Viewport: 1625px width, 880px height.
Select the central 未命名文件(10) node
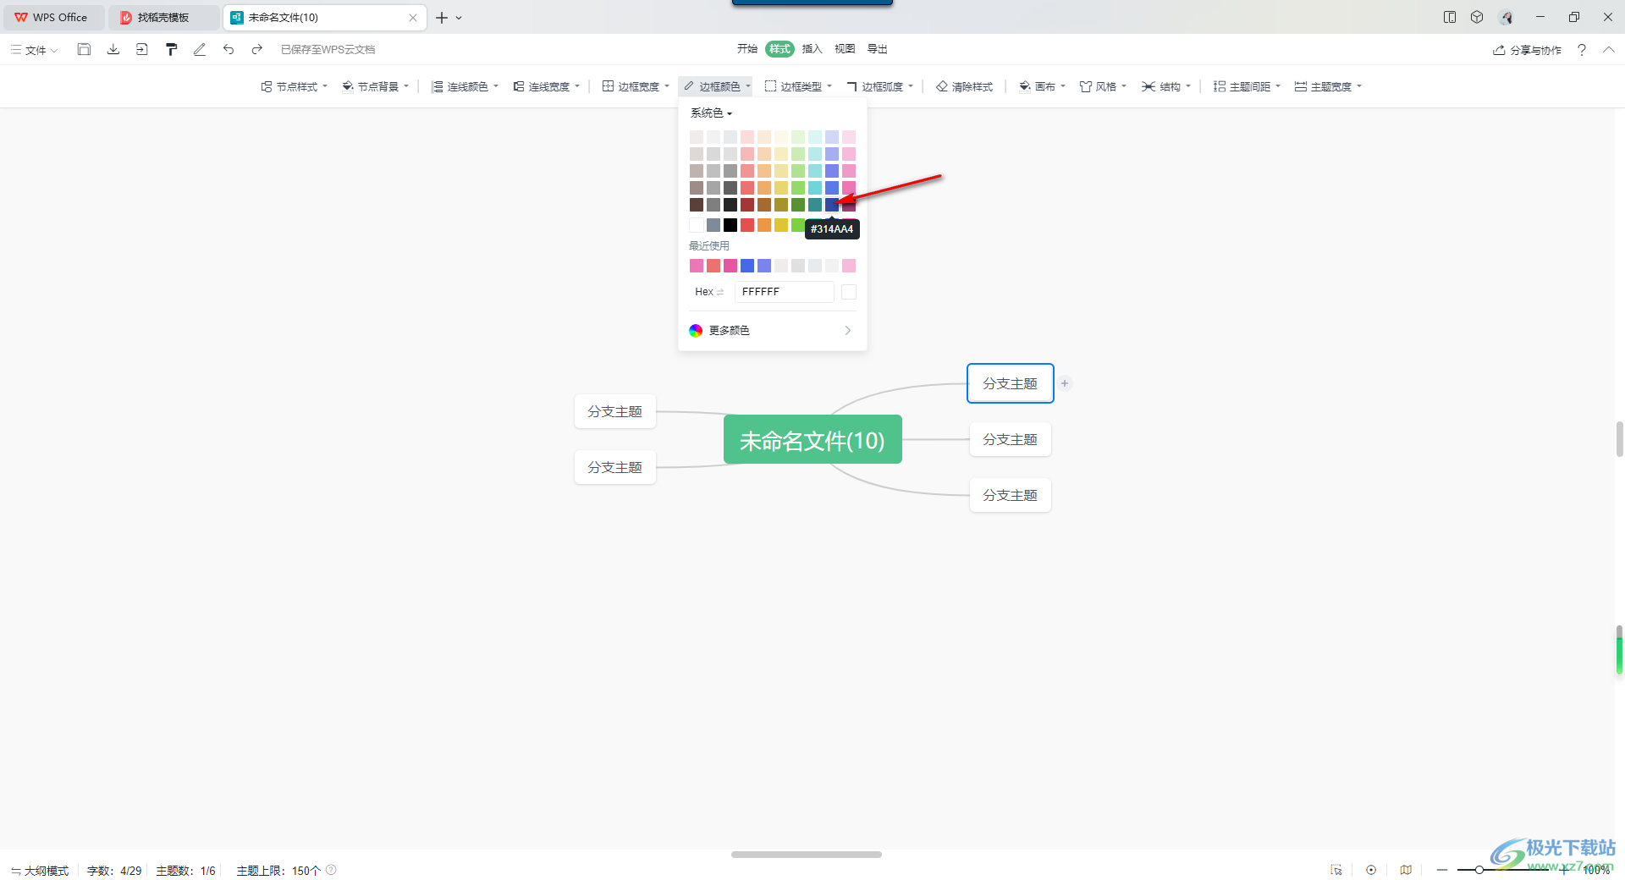(812, 439)
